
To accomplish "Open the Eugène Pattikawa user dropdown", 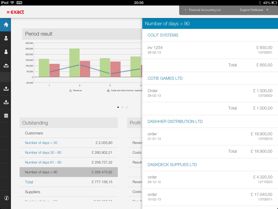I will [x=254, y=10].
